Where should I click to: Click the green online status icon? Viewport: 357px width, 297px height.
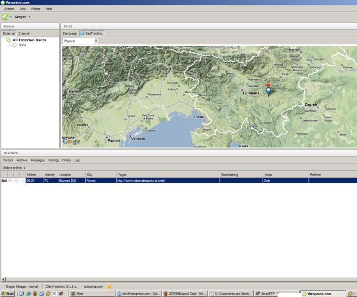pyautogui.click(x=5, y=17)
